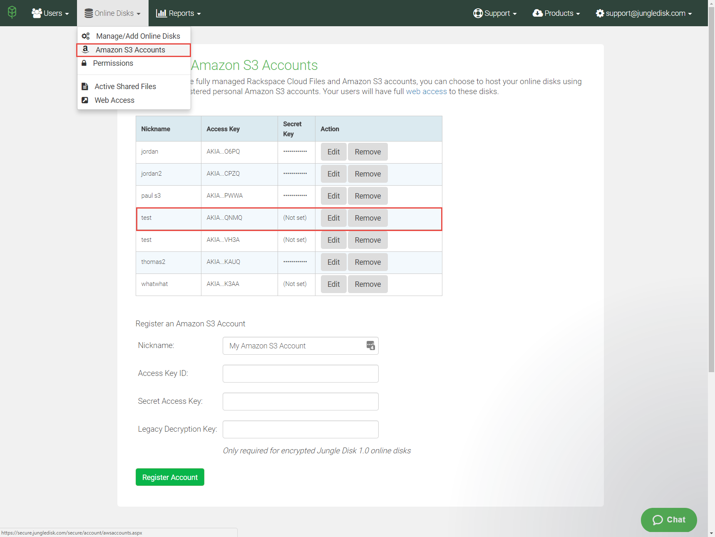
Task: Remove the jordan2 account
Action: [368, 174]
